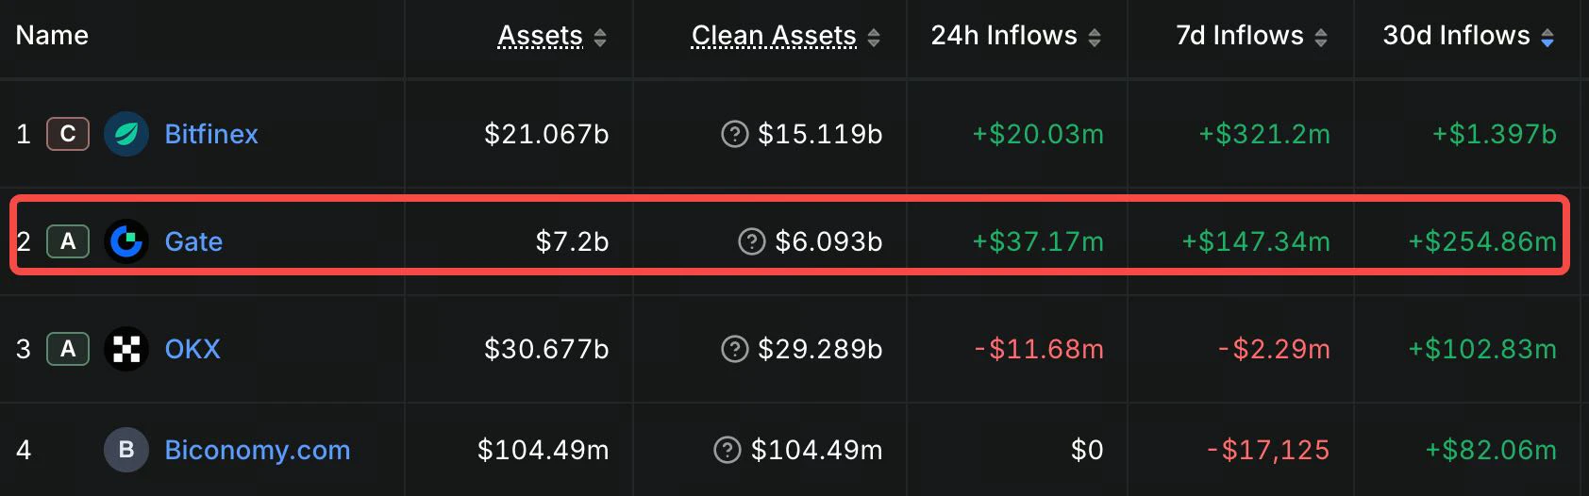Toggle the 30d Inflows sort arrows

pos(1547,37)
